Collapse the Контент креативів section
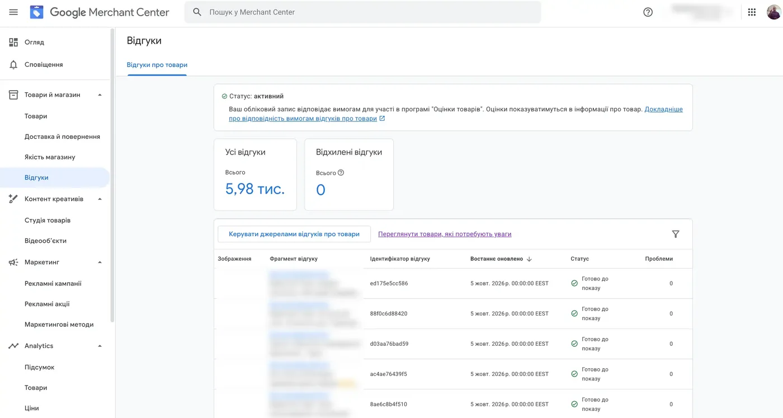Viewport: 783px width, 418px height. [x=100, y=199]
